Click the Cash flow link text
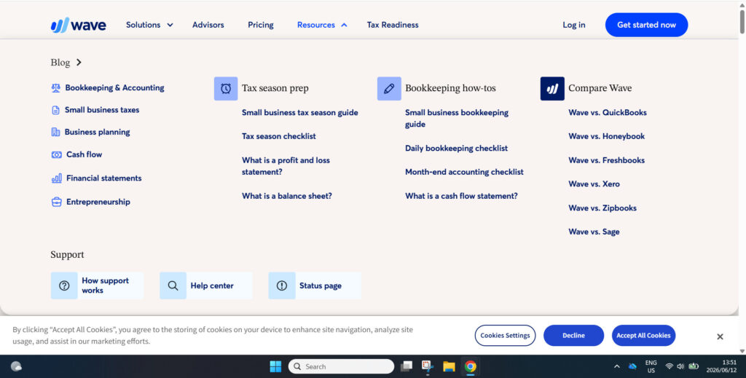746x378 pixels. [85, 154]
